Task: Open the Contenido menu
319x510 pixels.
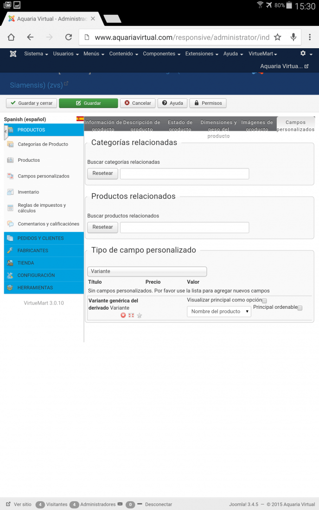Action: click(x=124, y=54)
